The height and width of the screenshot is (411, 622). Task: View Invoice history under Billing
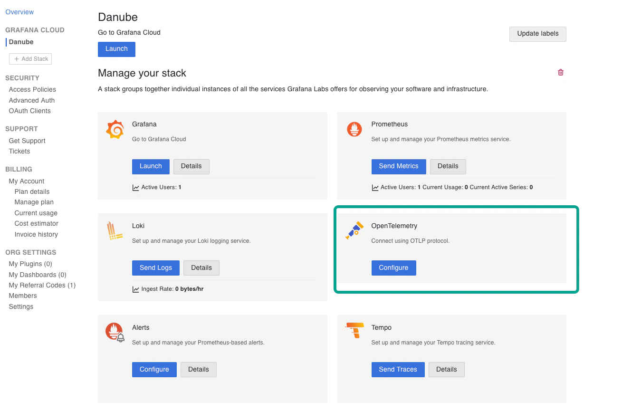point(36,234)
